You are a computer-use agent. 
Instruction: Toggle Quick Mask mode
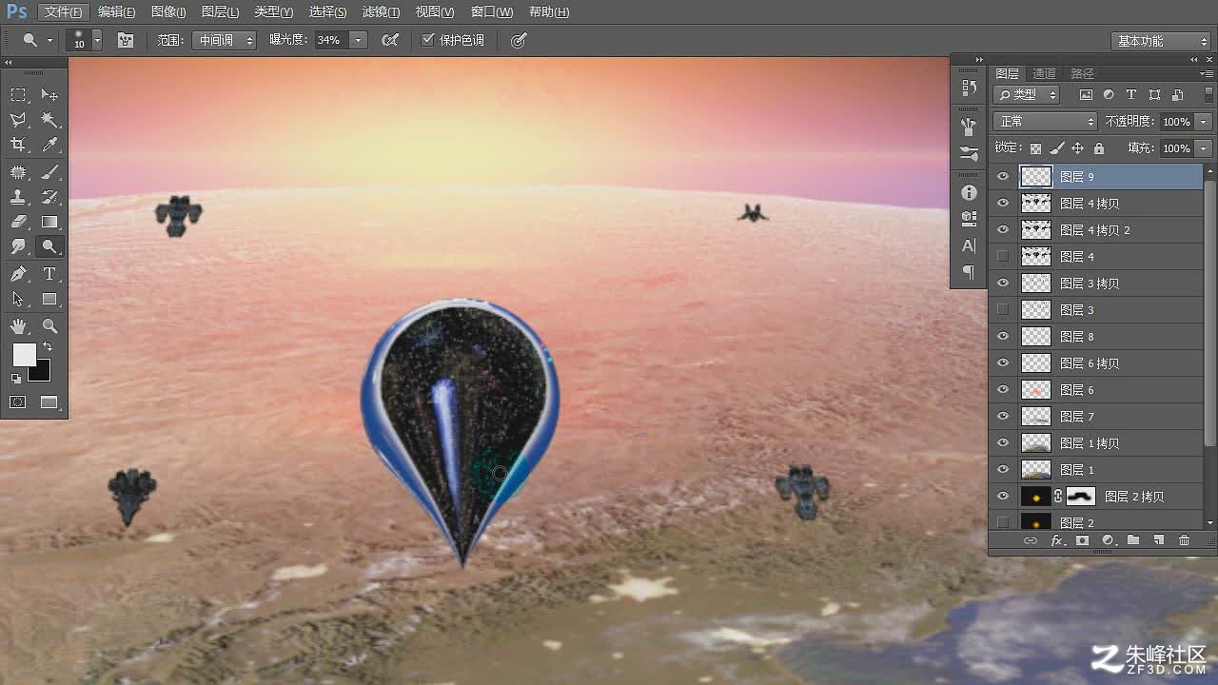[x=18, y=402]
